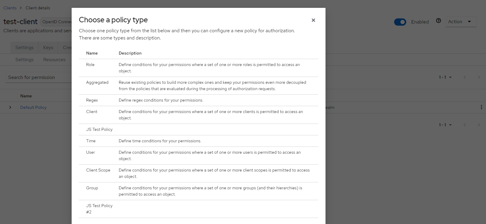Viewport: 486px width, 224px height.
Task: Pick the Client Scope policy type
Action: coord(98,170)
